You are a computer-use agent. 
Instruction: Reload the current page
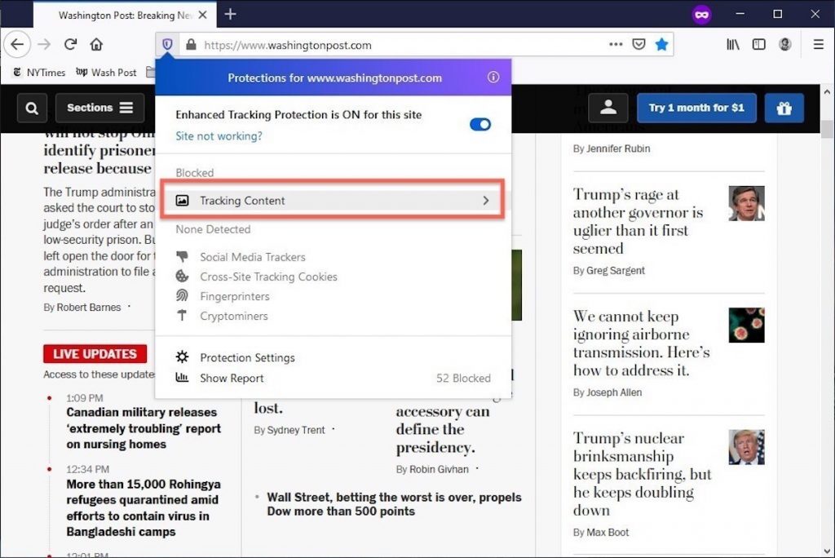pos(70,45)
